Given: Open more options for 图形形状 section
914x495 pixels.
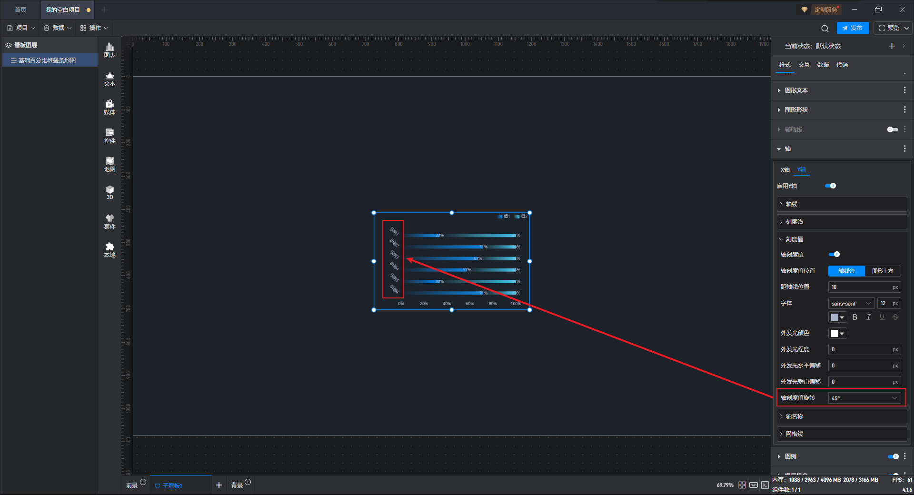Looking at the screenshot, I should pyautogui.click(x=904, y=110).
